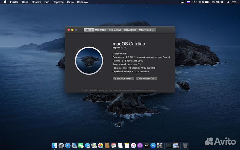Click the macOS Catalina round logo image
The height and width of the screenshot is (150, 240).
coord(89,61)
